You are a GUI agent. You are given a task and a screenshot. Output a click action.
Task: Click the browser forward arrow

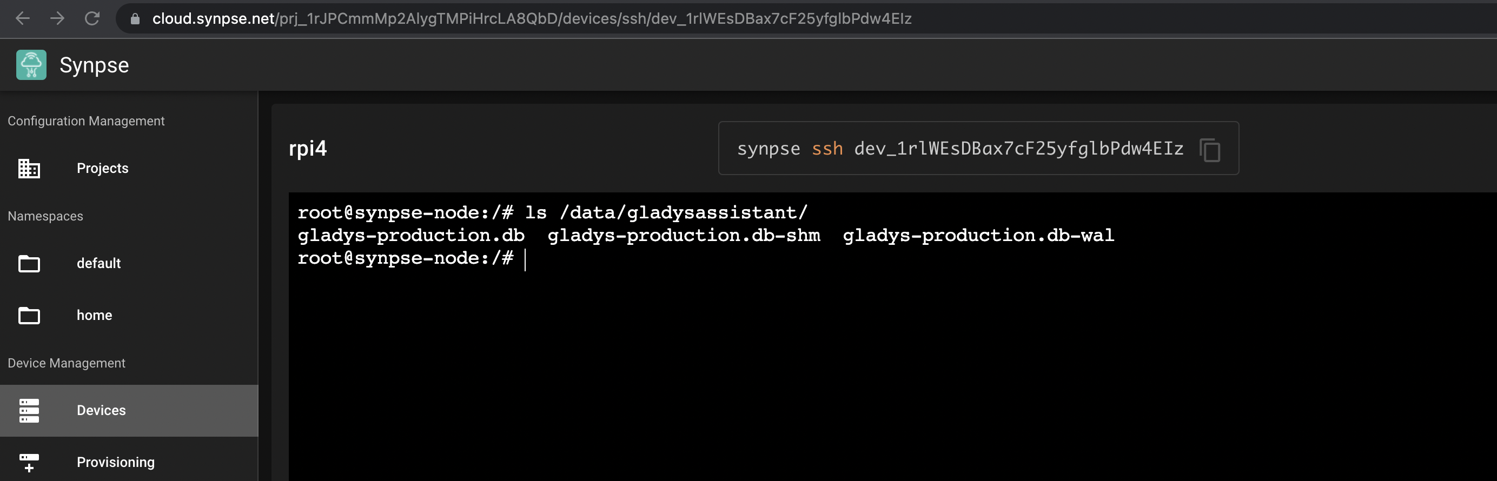click(57, 18)
